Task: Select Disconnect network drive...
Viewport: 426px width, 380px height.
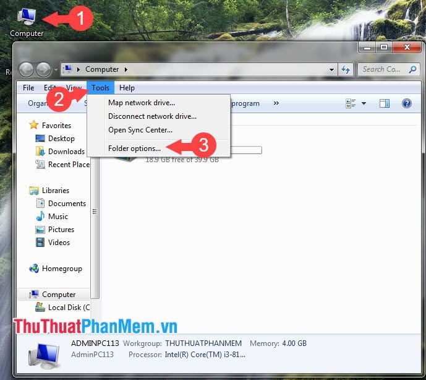Action: click(x=152, y=116)
